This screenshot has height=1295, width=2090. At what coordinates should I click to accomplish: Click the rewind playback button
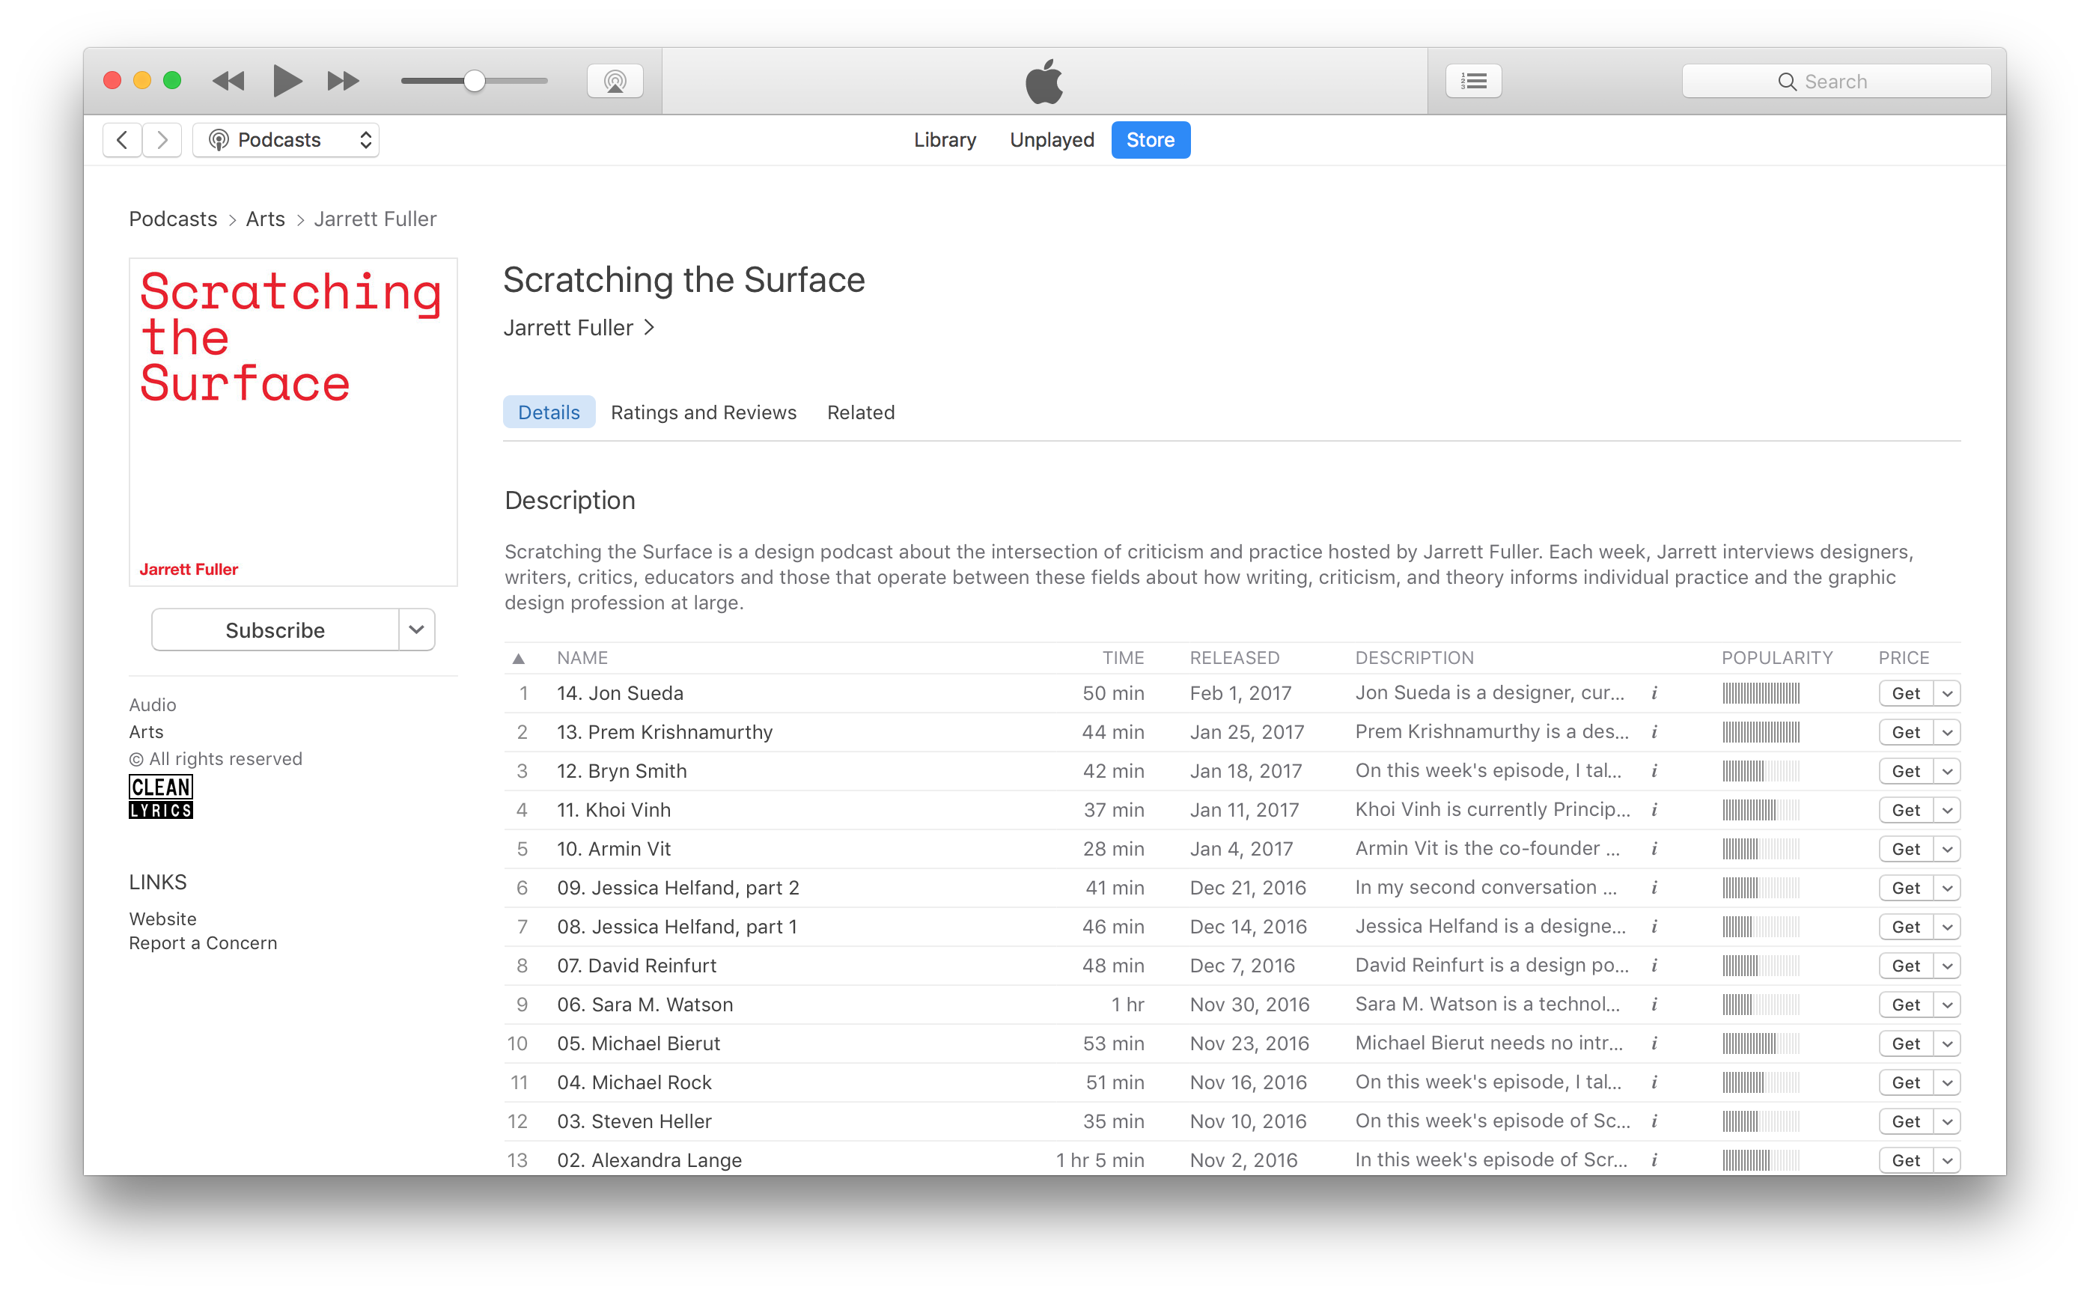point(228,82)
